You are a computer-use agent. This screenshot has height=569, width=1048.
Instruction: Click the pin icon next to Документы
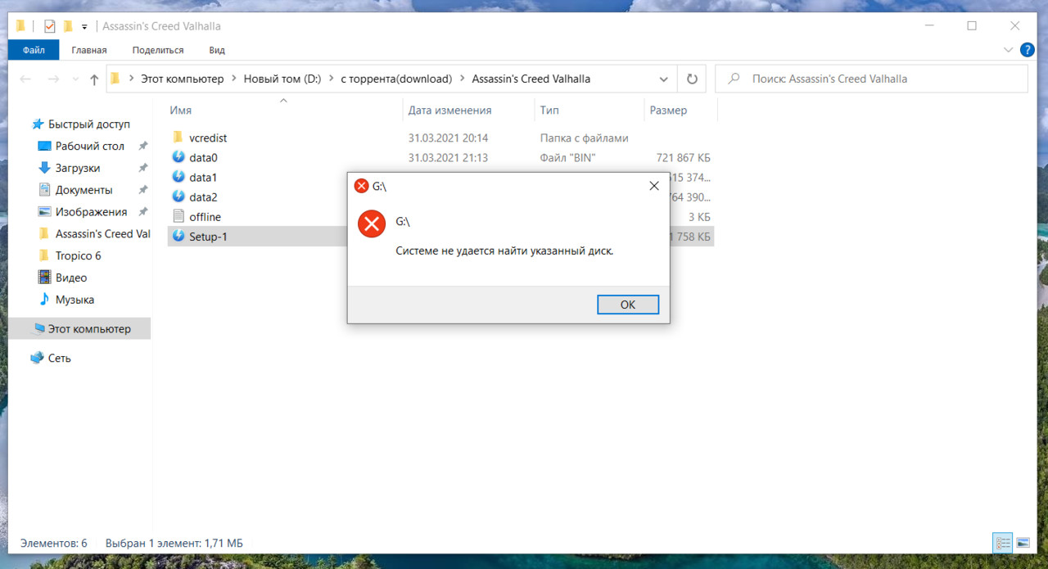(142, 190)
